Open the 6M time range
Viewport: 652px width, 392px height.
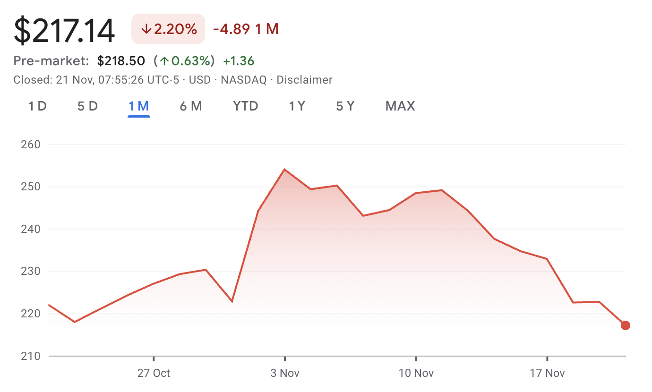click(191, 106)
